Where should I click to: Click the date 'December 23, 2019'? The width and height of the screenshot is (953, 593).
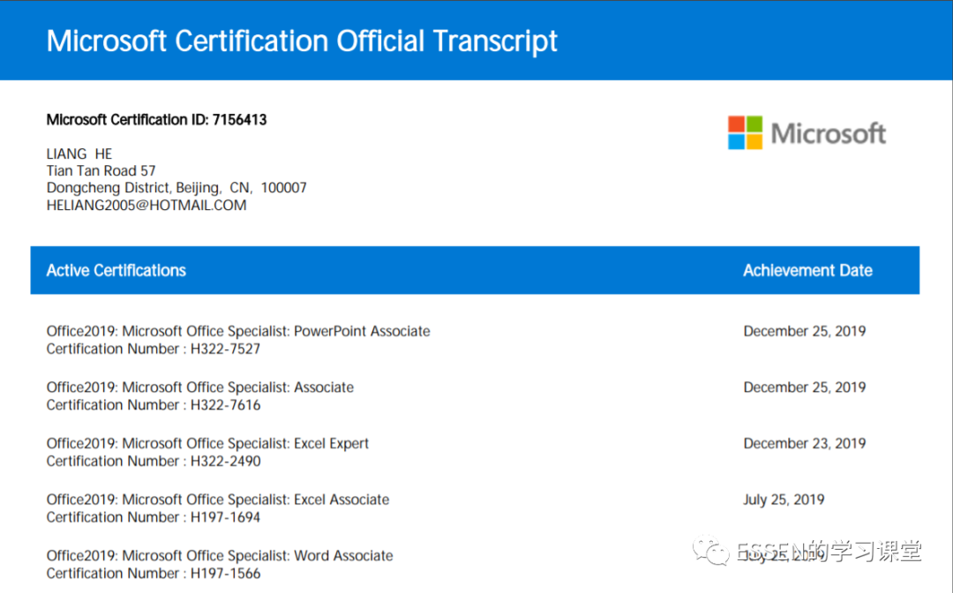click(804, 444)
